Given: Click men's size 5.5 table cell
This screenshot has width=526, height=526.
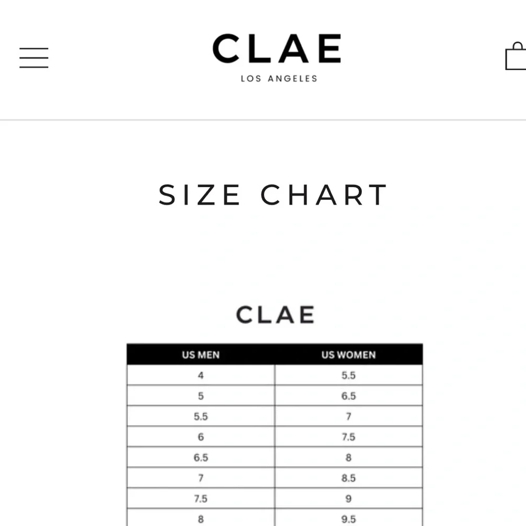Looking at the screenshot, I should point(200,416).
